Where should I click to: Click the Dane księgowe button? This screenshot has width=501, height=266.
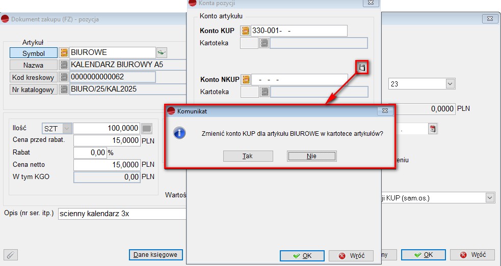tap(155, 254)
